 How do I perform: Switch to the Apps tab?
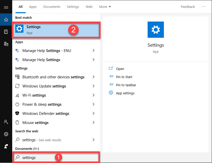(33, 7)
